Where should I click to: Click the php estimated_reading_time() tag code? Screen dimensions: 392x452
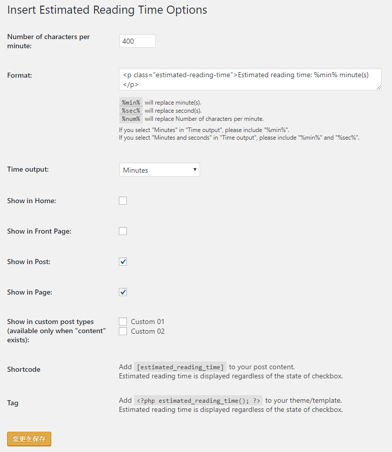(x=199, y=400)
